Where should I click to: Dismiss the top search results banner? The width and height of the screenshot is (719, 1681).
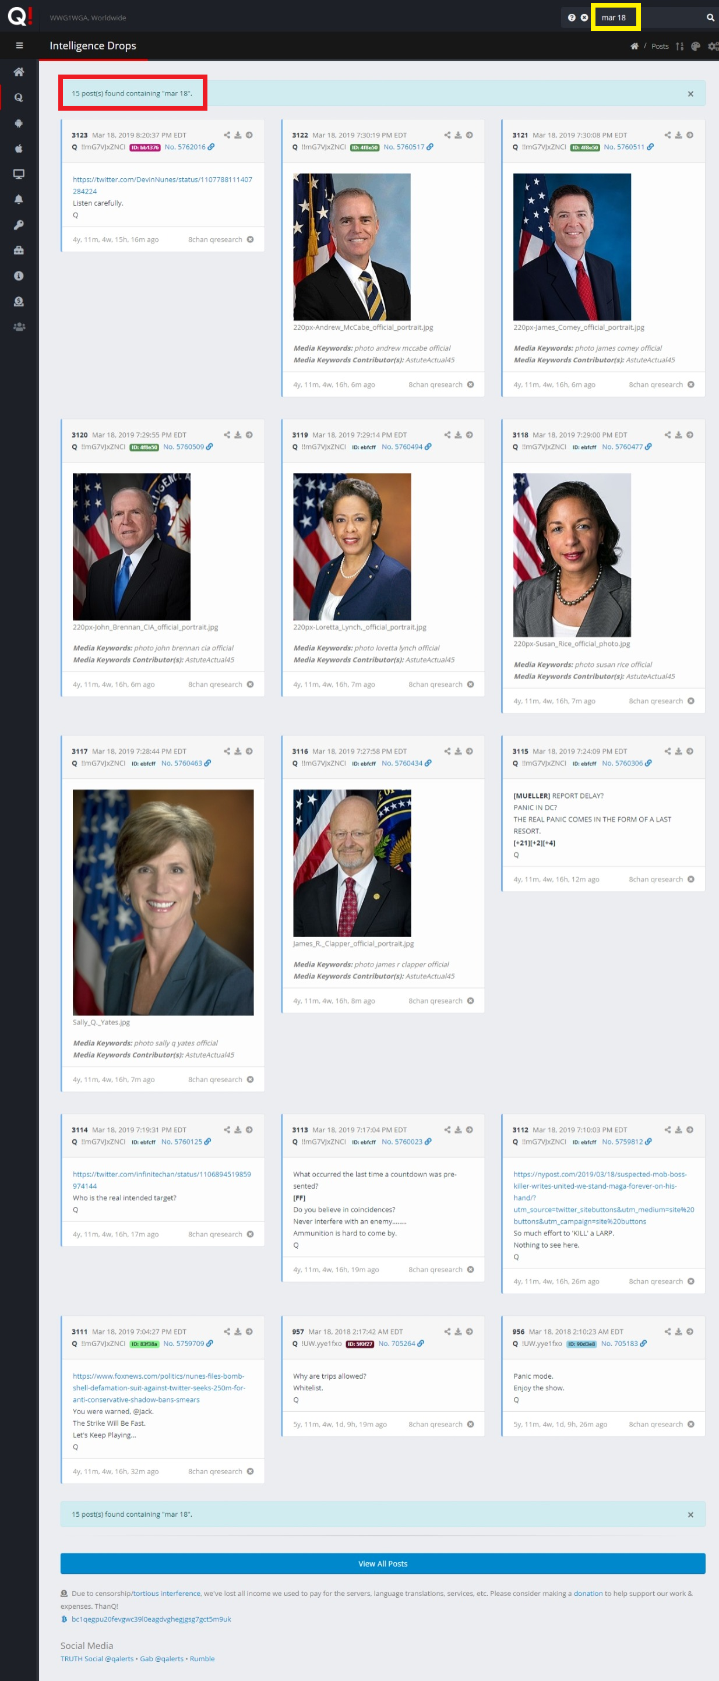(690, 94)
